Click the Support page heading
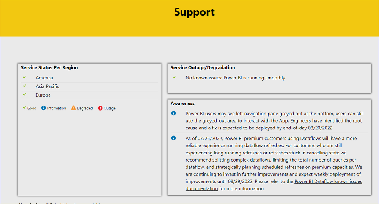 click(194, 12)
